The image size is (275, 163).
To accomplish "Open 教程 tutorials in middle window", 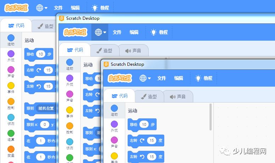I will (159, 32).
